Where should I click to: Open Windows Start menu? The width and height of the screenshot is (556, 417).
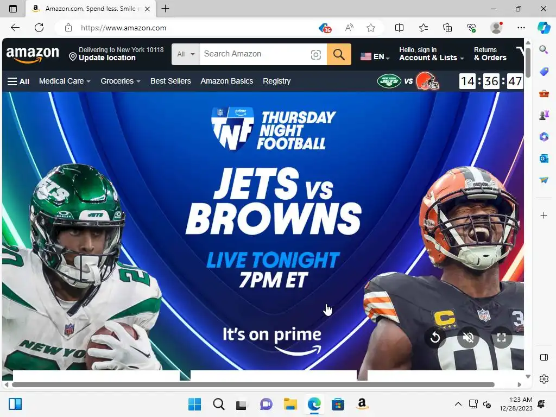tap(194, 404)
